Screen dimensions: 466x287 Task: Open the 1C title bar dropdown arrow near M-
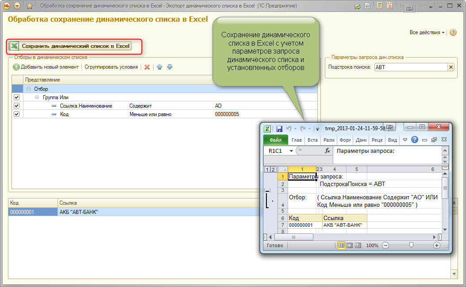pos(431,7)
